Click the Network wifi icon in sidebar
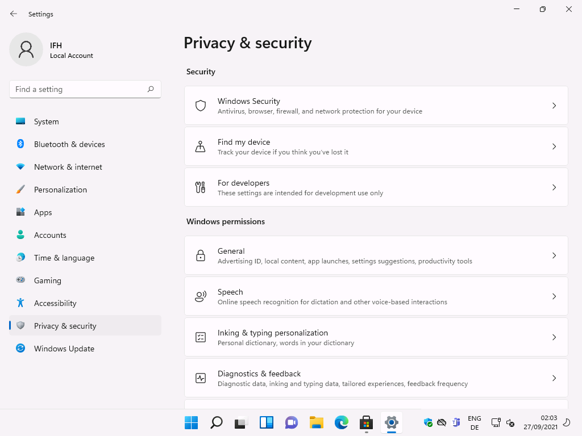The image size is (582, 436). point(20,167)
